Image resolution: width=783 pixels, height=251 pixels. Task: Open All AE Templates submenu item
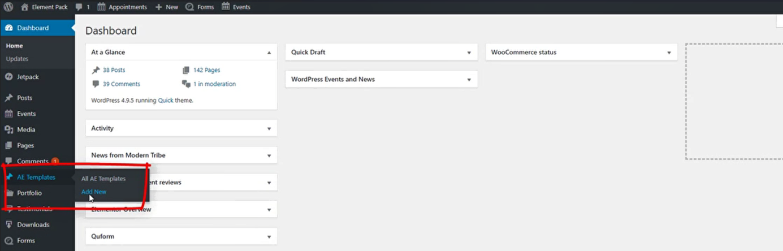pos(103,178)
